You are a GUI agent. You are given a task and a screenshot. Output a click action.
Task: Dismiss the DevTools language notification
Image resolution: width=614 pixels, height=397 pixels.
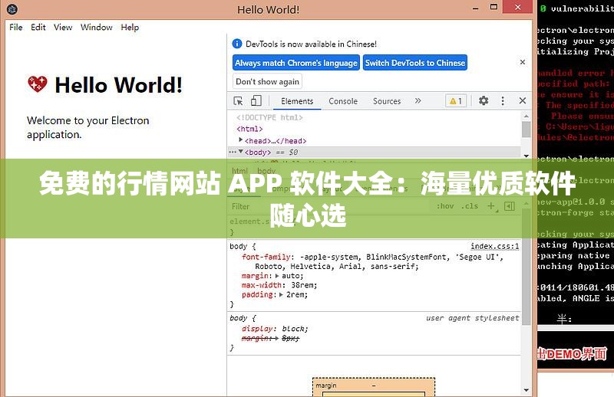pyautogui.click(x=523, y=62)
